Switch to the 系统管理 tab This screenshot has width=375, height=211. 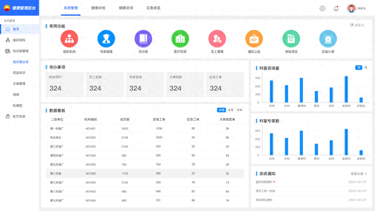tap(70, 8)
